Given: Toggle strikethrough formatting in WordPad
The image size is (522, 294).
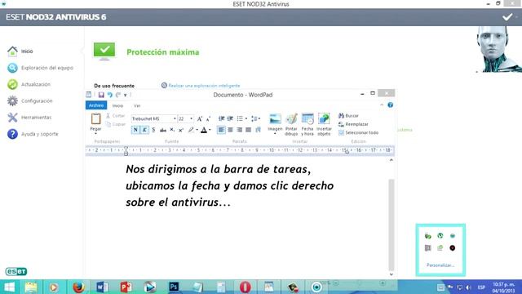Looking at the screenshot, I should [163, 130].
